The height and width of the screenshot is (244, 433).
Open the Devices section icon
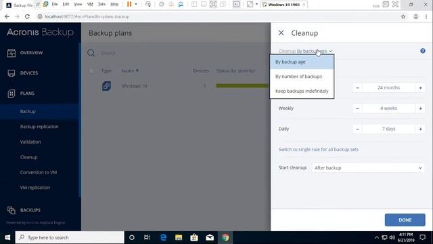coord(12,73)
